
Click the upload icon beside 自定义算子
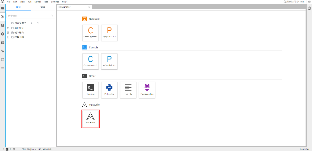coord(38,23)
